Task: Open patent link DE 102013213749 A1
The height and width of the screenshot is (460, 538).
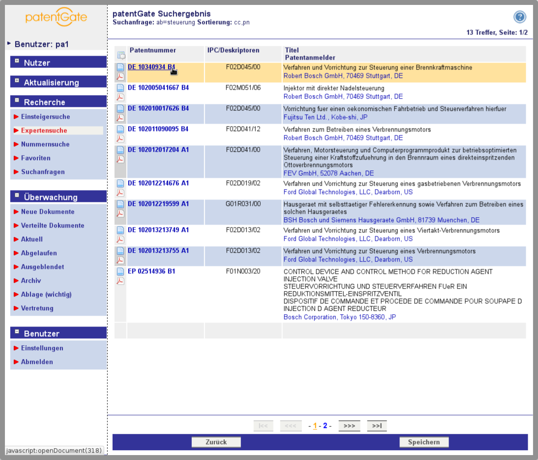Action: 158,230
